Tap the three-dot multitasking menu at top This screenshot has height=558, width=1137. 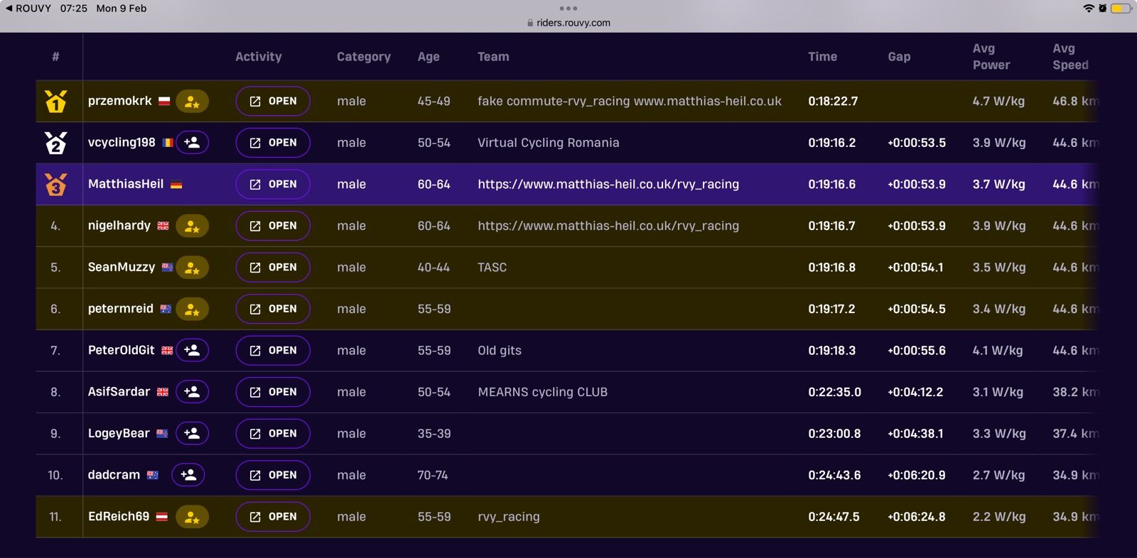(x=568, y=9)
